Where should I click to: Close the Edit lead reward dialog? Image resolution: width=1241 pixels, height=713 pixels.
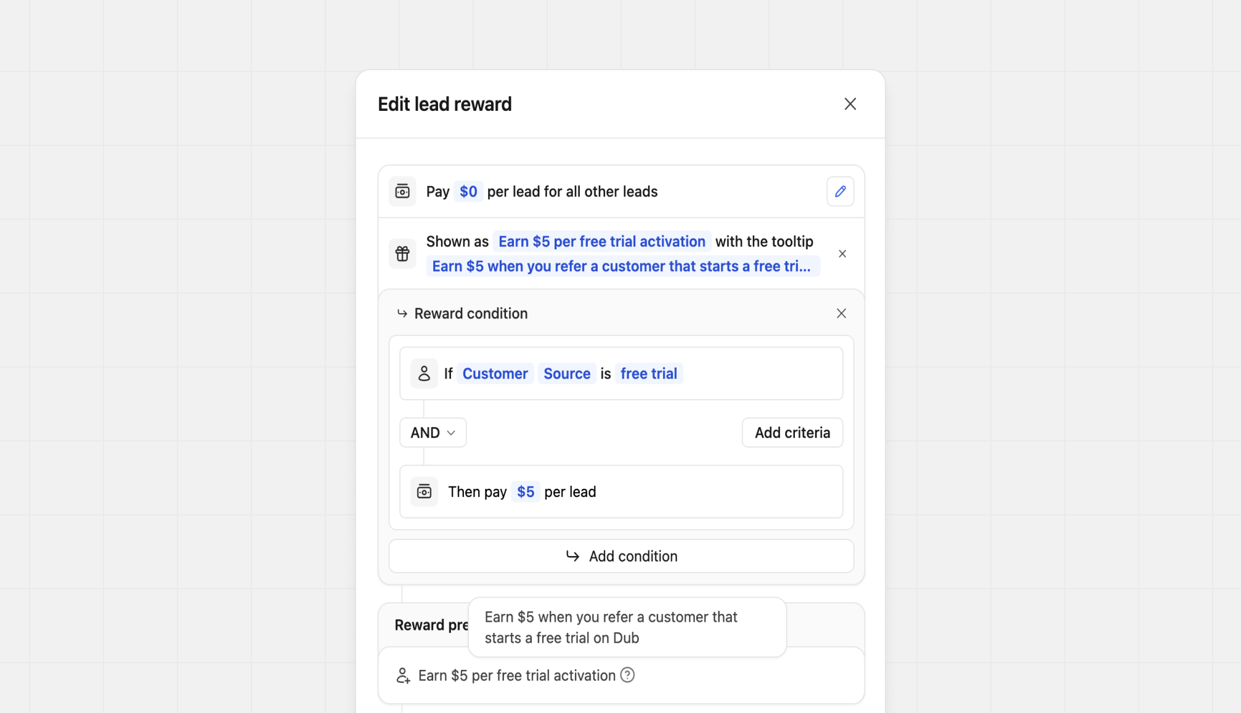coord(850,104)
